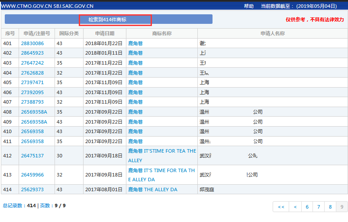348x222 pixels.
Task: Open 鹿角巷 trademark name in row 411
Action: (x=135, y=141)
